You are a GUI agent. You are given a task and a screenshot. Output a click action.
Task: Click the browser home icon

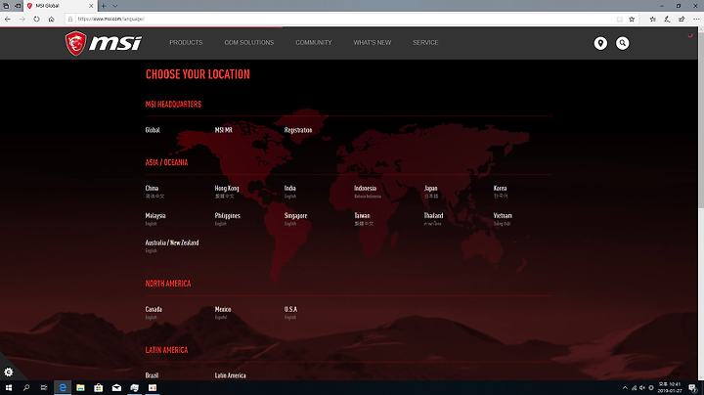(51, 19)
